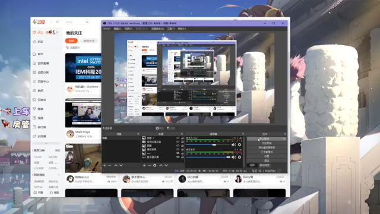Collapse the Douyu sidebar chevron
Image resolution: width=380 pixels, height=214 pixels.
[46, 143]
